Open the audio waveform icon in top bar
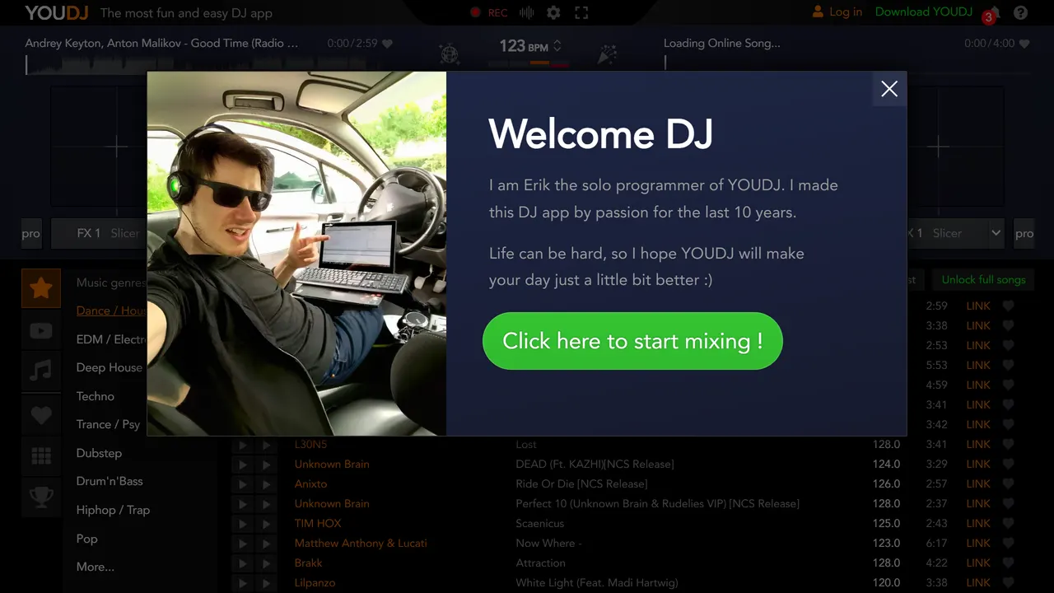The image size is (1054, 593). 527,12
